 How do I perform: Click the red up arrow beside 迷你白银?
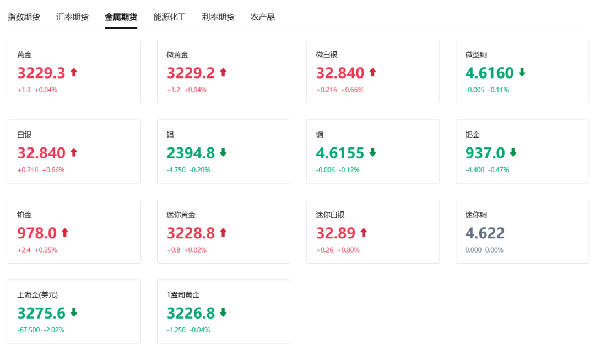coord(363,232)
